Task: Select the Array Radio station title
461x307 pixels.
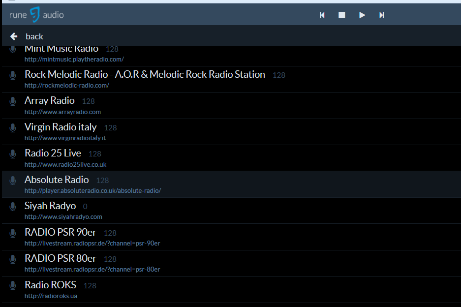Action: tap(50, 100)
